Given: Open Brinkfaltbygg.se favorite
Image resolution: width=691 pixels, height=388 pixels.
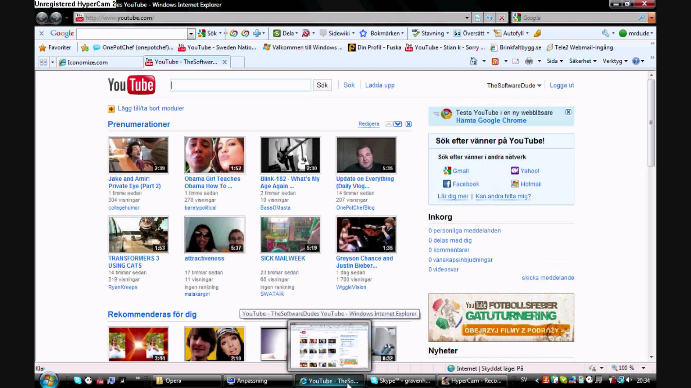Looking at the screenshot, I should click(515, 47).
